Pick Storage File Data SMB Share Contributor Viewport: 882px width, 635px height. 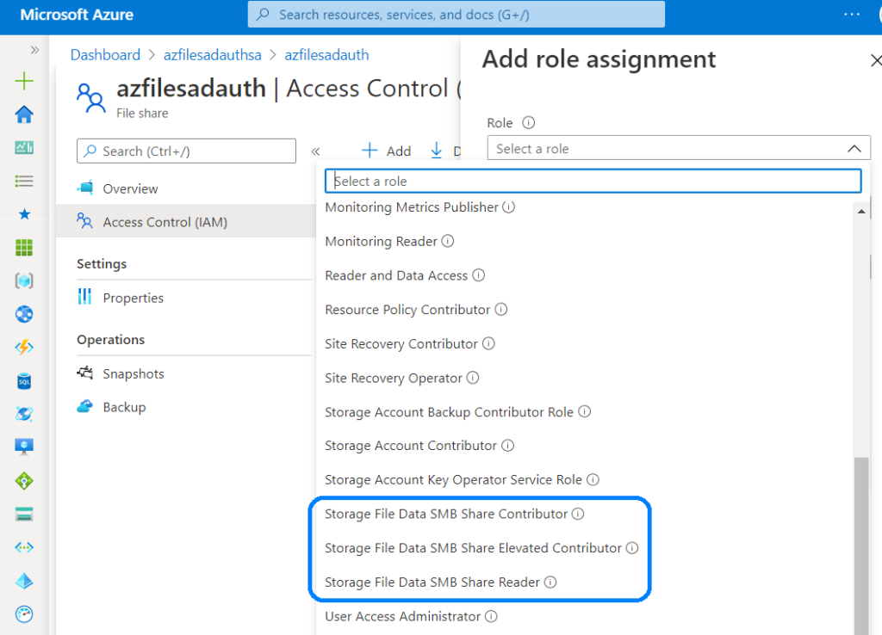[x=446, y=515]
